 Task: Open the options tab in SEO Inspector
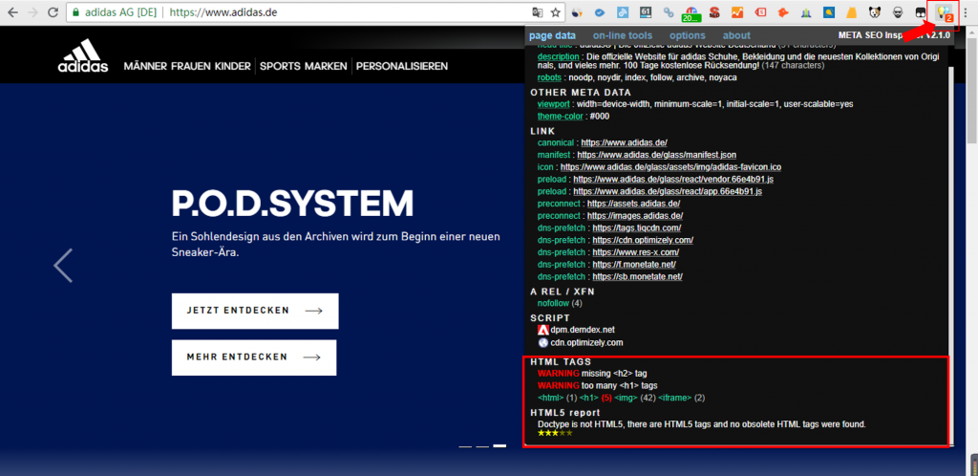[687, 35]
